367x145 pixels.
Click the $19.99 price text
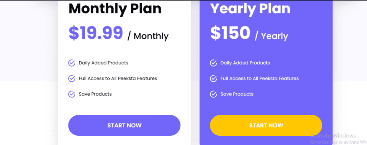(x=96, y=33)
